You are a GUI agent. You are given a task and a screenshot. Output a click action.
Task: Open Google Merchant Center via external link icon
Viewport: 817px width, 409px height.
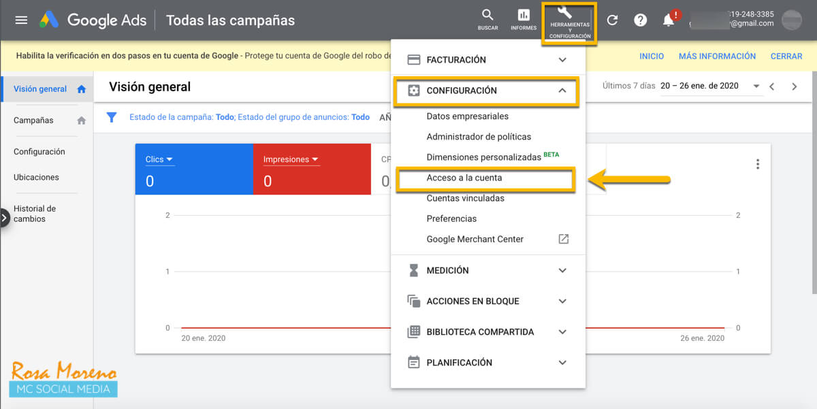[x=562, y=239]
